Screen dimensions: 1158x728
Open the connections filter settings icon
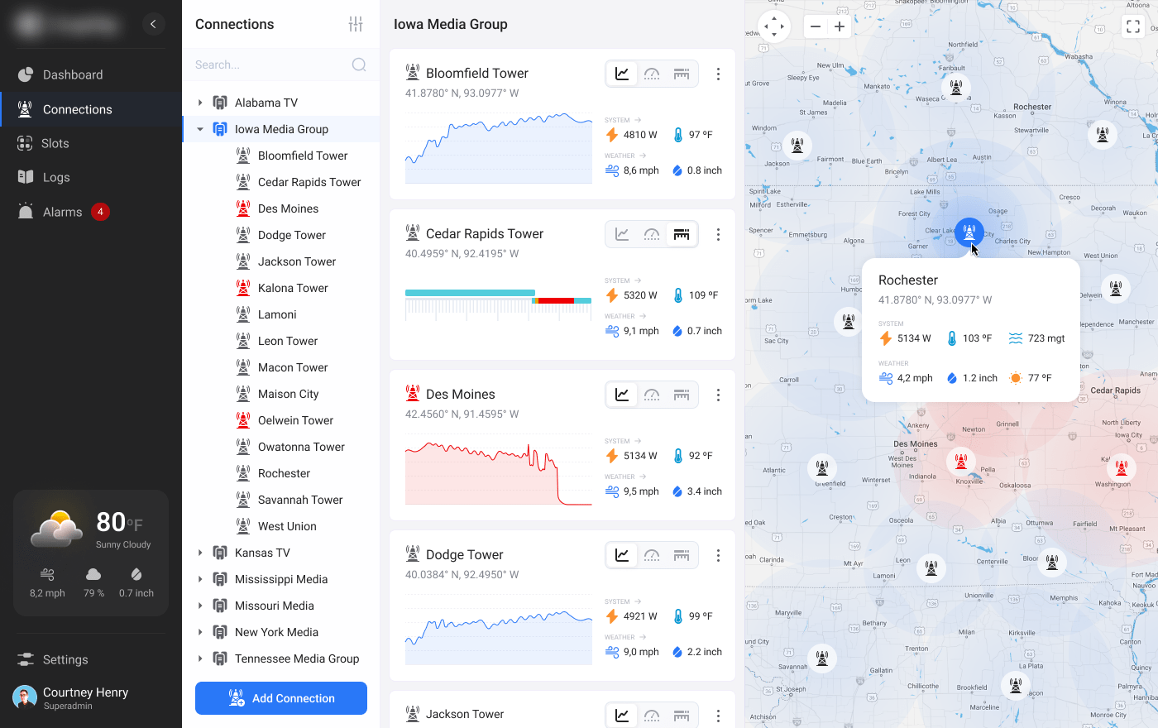(x=356, y=24)
